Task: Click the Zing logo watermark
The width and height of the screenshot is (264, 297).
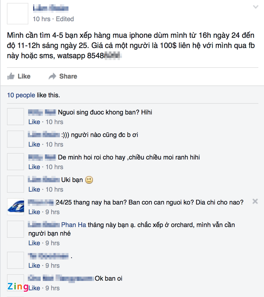Action: click(x=18, y=287)
